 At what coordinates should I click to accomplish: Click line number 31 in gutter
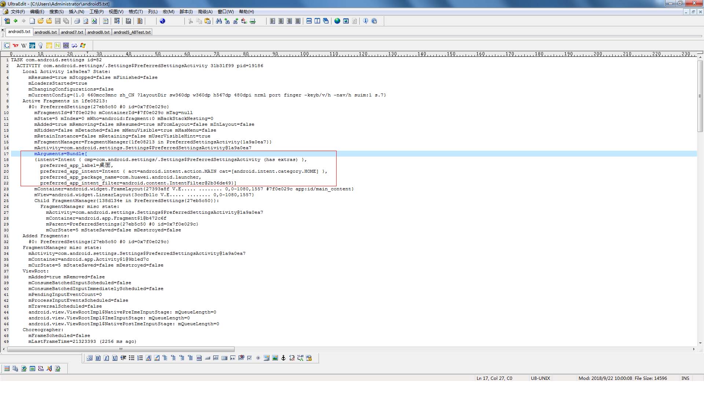(x=6, y=236)
